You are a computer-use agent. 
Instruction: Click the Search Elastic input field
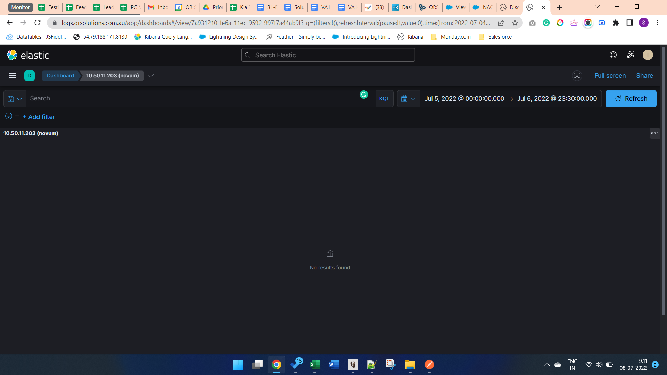[328, 55]
